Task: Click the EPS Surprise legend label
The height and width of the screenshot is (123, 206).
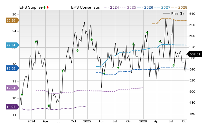Action: tap(31, 7)
